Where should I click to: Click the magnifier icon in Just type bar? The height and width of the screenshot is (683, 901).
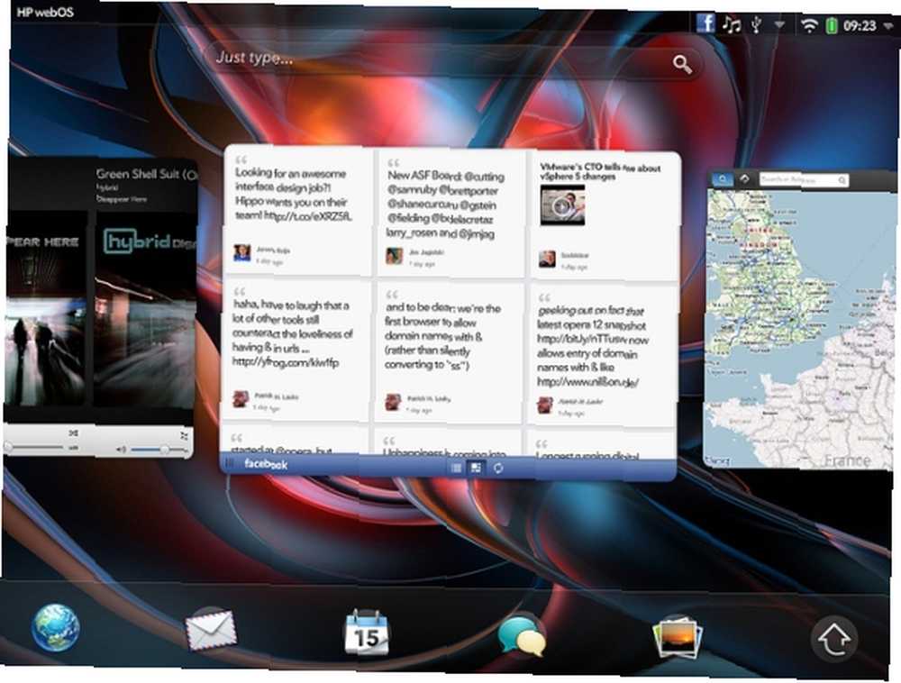682,64
